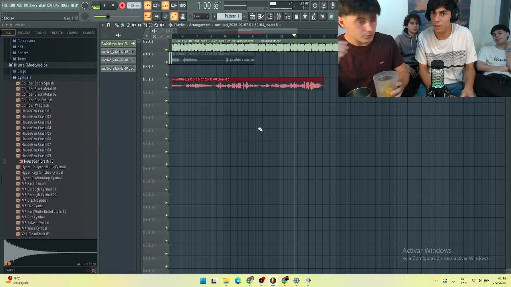Toggle Song/Pattern mode switch
Viewport: 511px width, 287px height.
coord(96,6)
